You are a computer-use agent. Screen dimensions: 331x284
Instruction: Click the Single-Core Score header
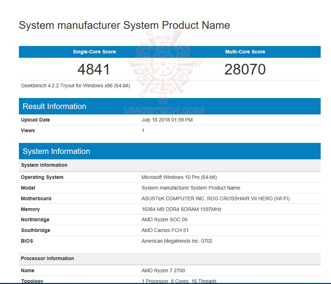coord(94,52)
